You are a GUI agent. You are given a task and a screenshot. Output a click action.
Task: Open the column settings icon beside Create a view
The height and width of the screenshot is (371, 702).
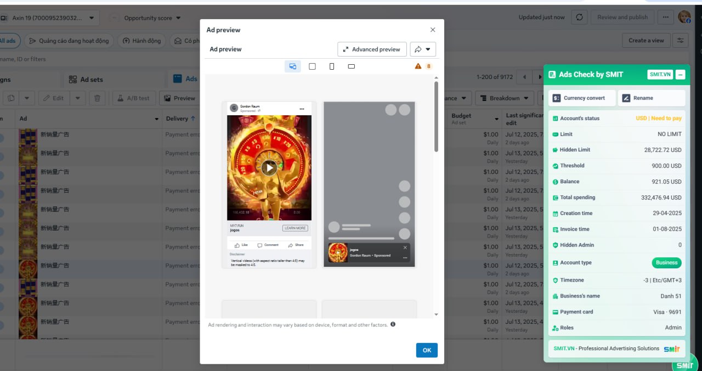point(681,40)
